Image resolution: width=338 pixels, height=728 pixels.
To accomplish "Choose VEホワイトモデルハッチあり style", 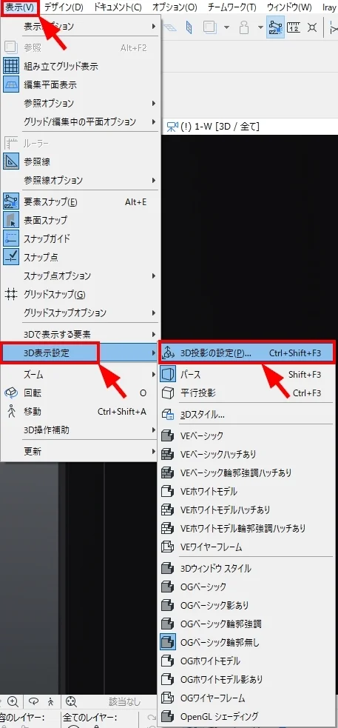I will (x=246, y=510).
